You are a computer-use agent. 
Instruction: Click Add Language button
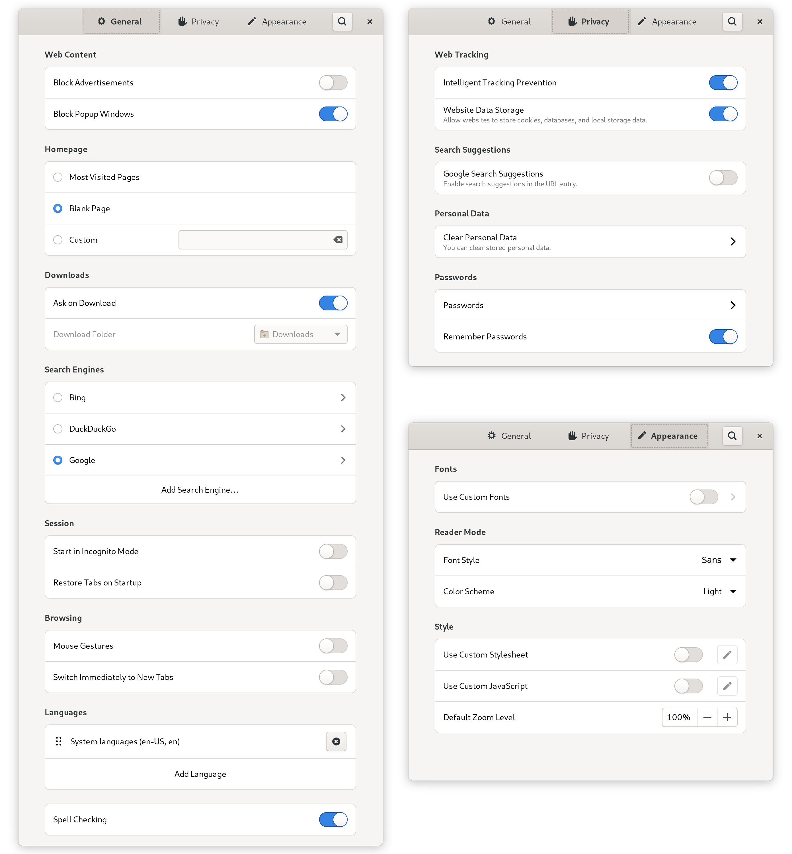(x=200, y=774)
